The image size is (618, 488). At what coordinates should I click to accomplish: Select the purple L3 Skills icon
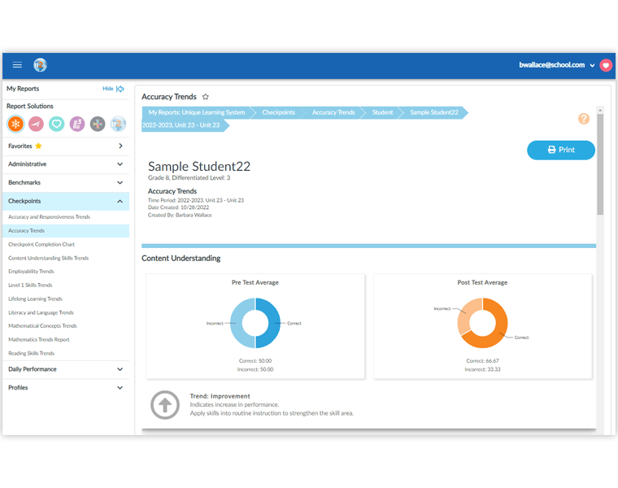[x=77, y=124]
